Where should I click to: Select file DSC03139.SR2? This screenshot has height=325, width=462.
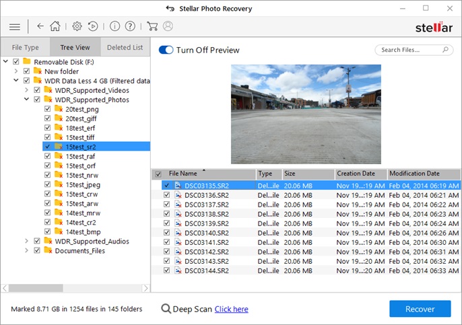[x=207, y=223]
